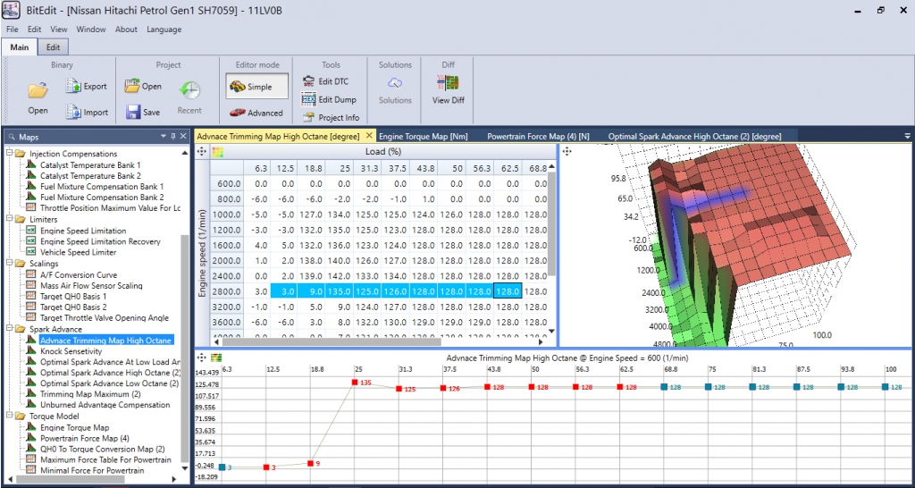Click the Maps panel search icon
This screenshot has width=915, height=488.
pos(11,137)
